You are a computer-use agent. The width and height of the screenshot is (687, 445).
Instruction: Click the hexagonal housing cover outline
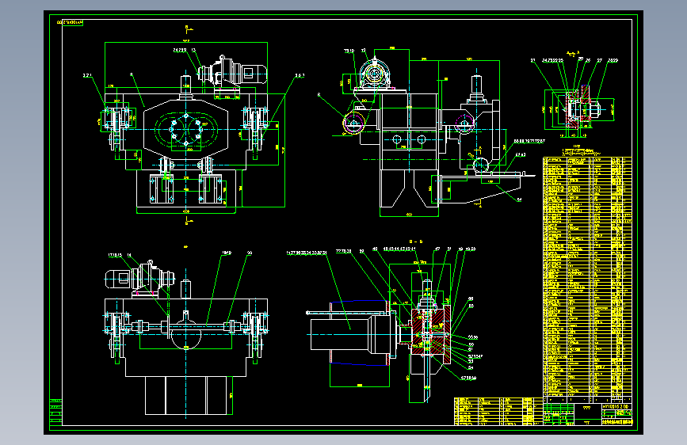(x=185, y=130)
